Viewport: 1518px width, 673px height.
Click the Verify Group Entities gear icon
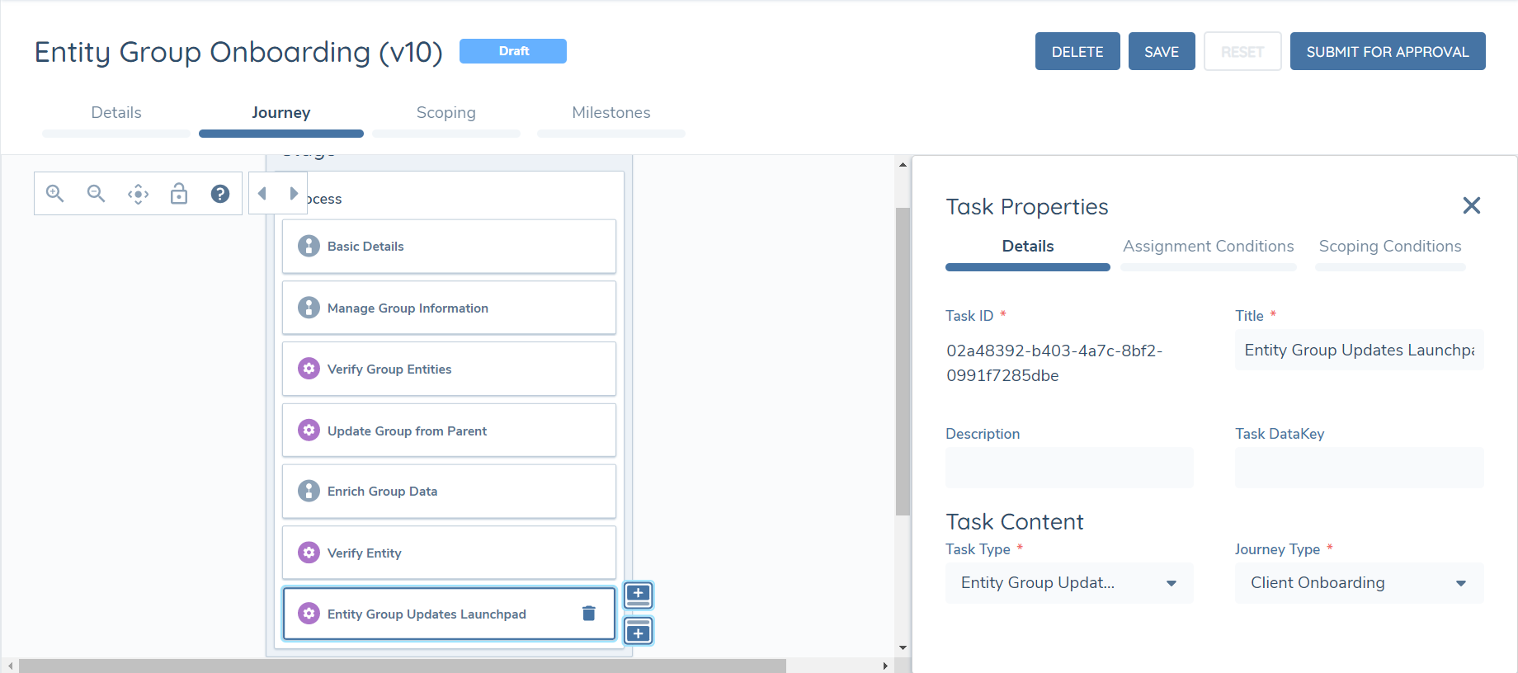[x=309, y=369]
